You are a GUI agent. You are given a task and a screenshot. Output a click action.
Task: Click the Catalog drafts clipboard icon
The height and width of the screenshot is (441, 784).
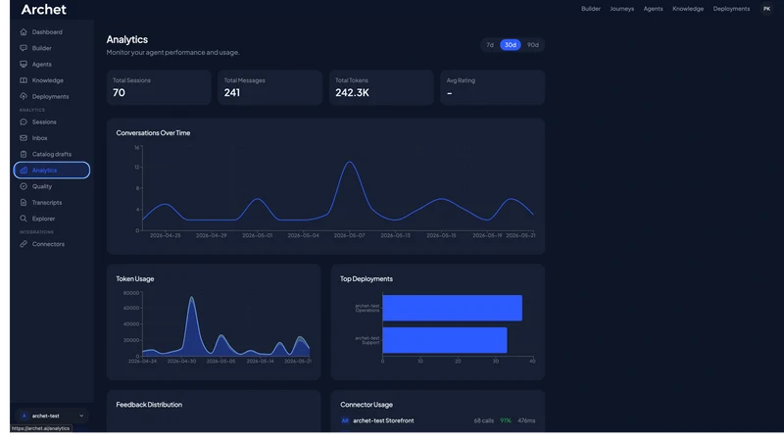click(24, 154)
